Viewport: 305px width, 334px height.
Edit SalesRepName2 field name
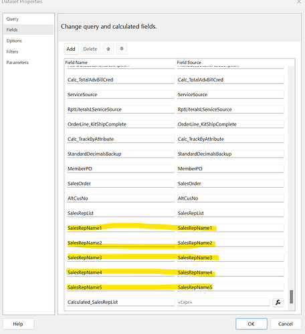coord(120,243)
